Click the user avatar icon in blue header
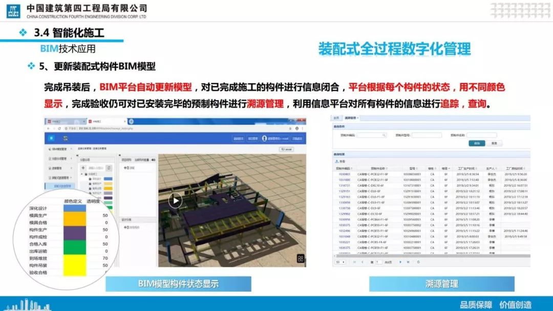This screenshot has height=311, width=553. point(265,139)
